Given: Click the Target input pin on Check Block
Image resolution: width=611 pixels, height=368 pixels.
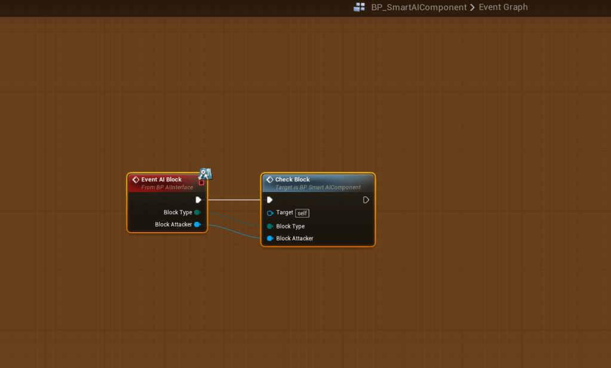Looking at the screenshot, I should pyautogui.click(x=269, y=213).
